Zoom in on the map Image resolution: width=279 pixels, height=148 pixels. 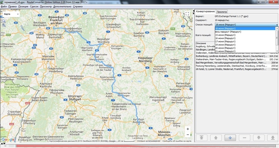tap(188, 129)
